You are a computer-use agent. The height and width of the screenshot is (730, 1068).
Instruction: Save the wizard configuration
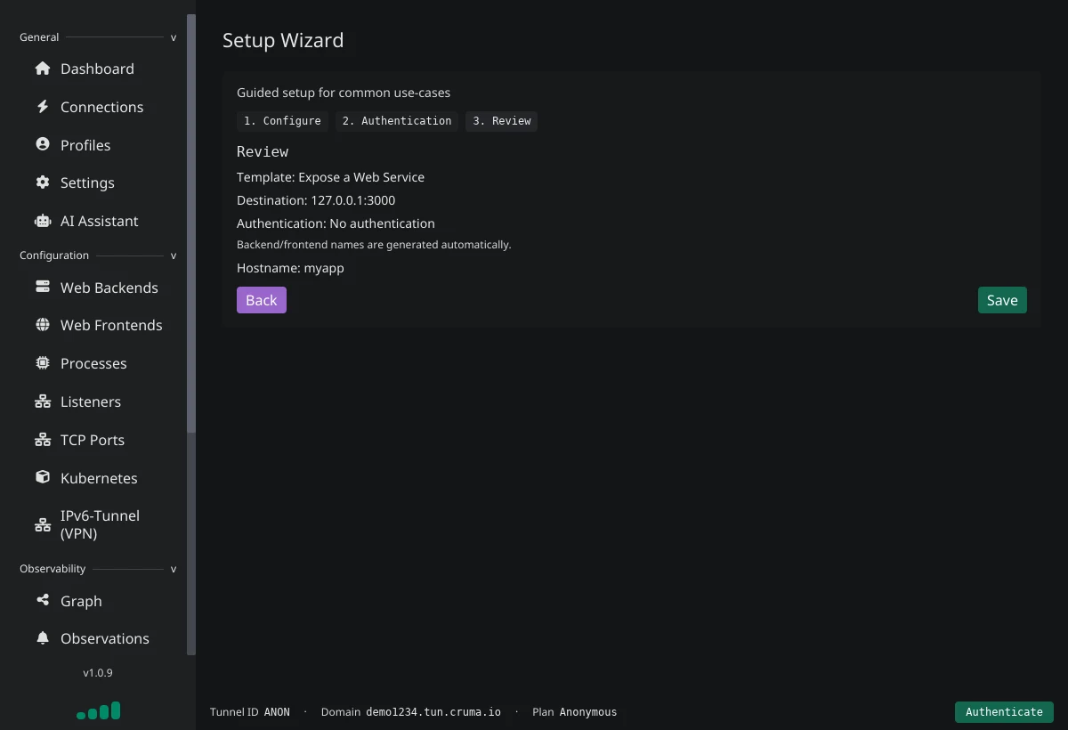coord(1002,300)
